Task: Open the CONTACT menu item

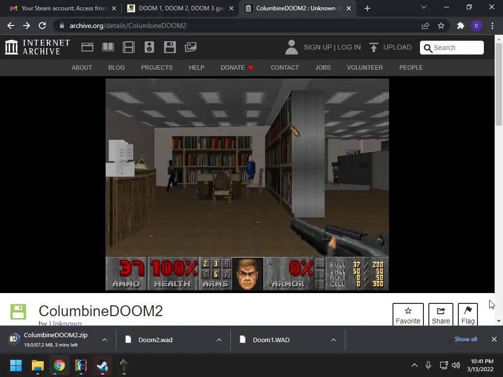Action: (284, 68)
